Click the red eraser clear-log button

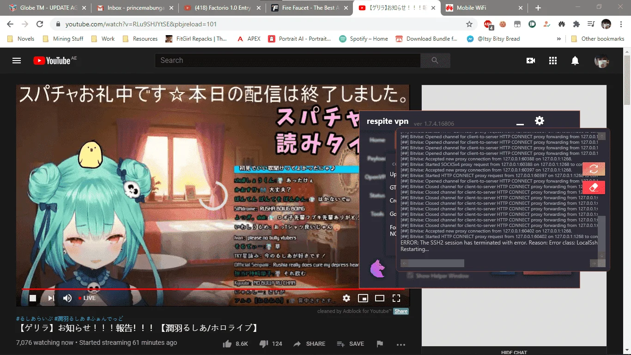594,187
